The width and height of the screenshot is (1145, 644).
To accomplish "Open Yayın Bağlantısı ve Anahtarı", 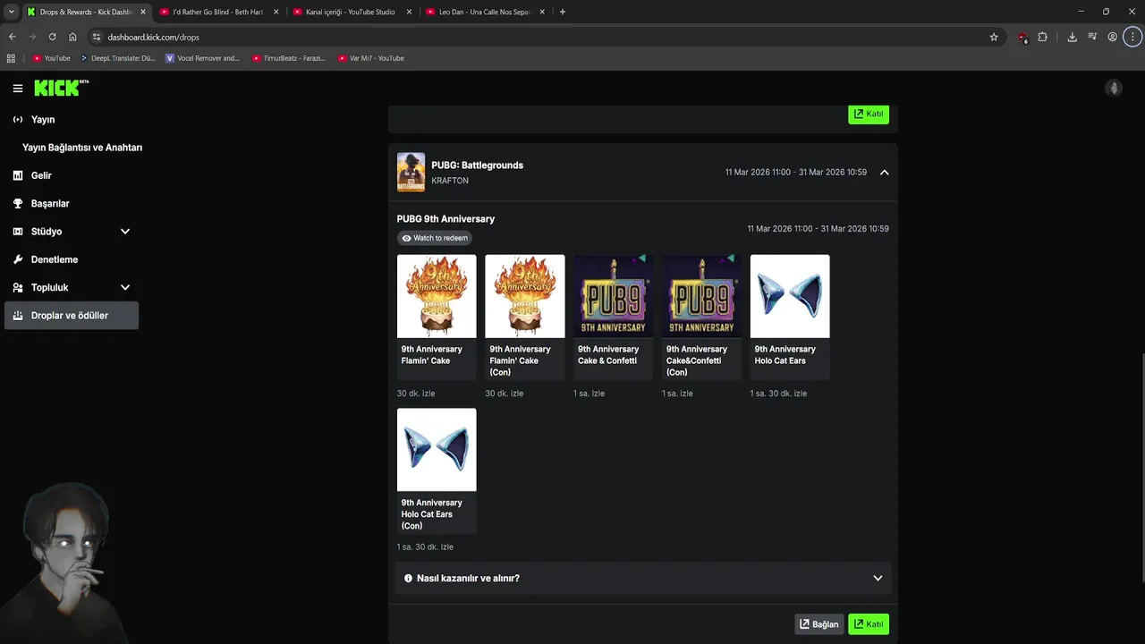I will pyautogui.click(x=82, y=148).
